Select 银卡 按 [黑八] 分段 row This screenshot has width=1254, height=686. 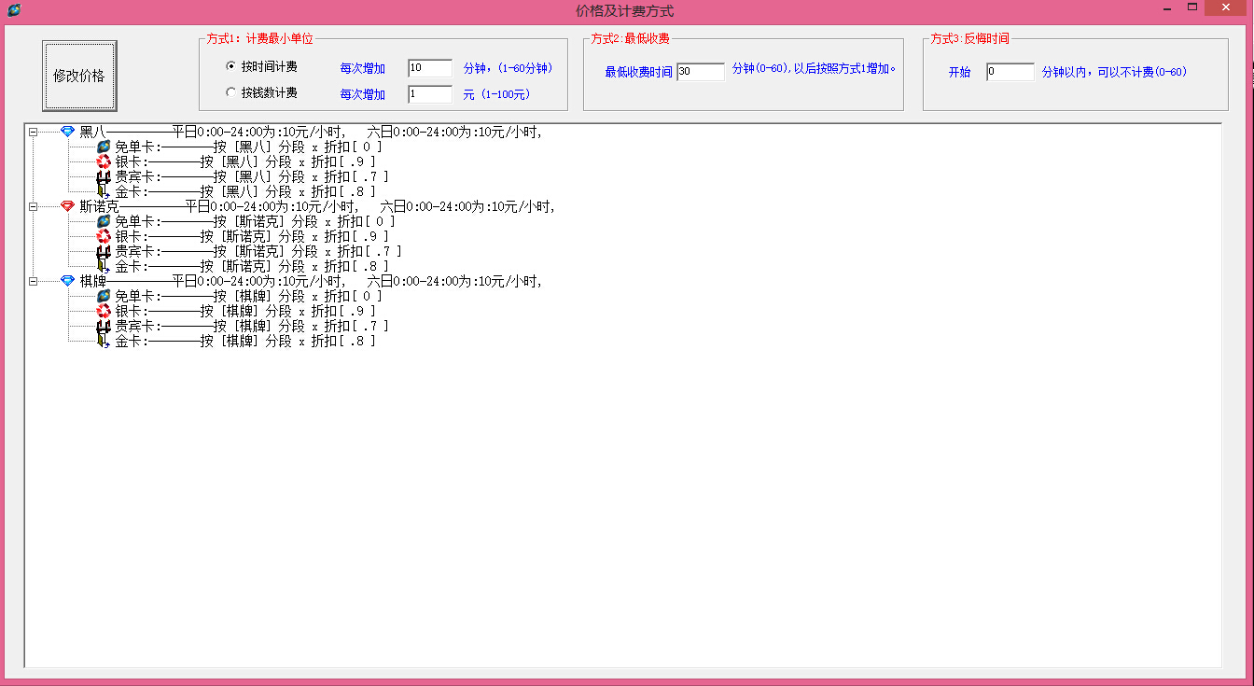[245, 161]
